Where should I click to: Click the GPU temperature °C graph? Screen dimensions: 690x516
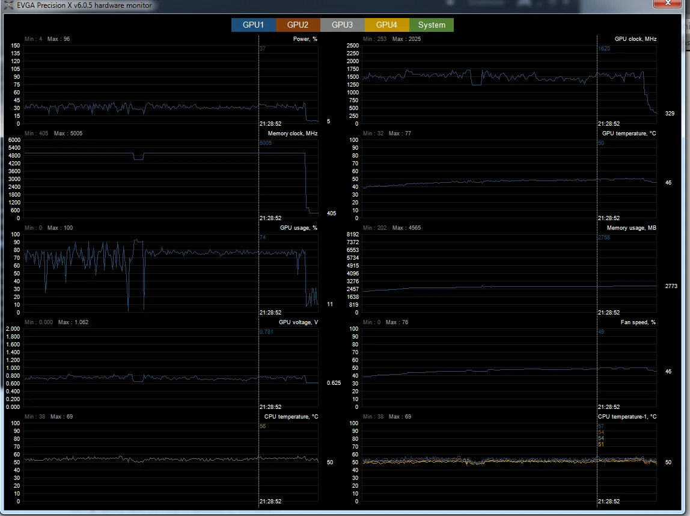click(510, 179)
